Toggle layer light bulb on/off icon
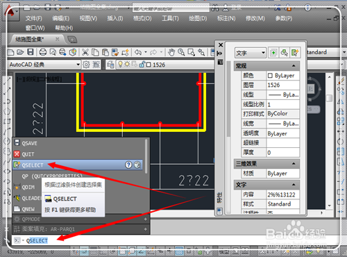 pos(120,65)
